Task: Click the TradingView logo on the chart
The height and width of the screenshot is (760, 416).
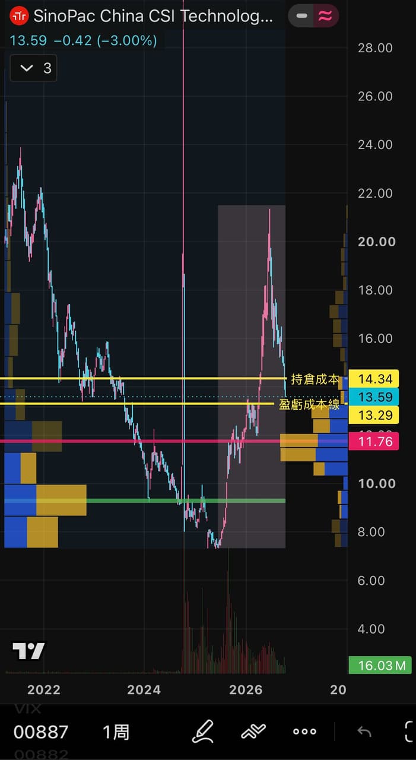Action: tap(28, 651)
